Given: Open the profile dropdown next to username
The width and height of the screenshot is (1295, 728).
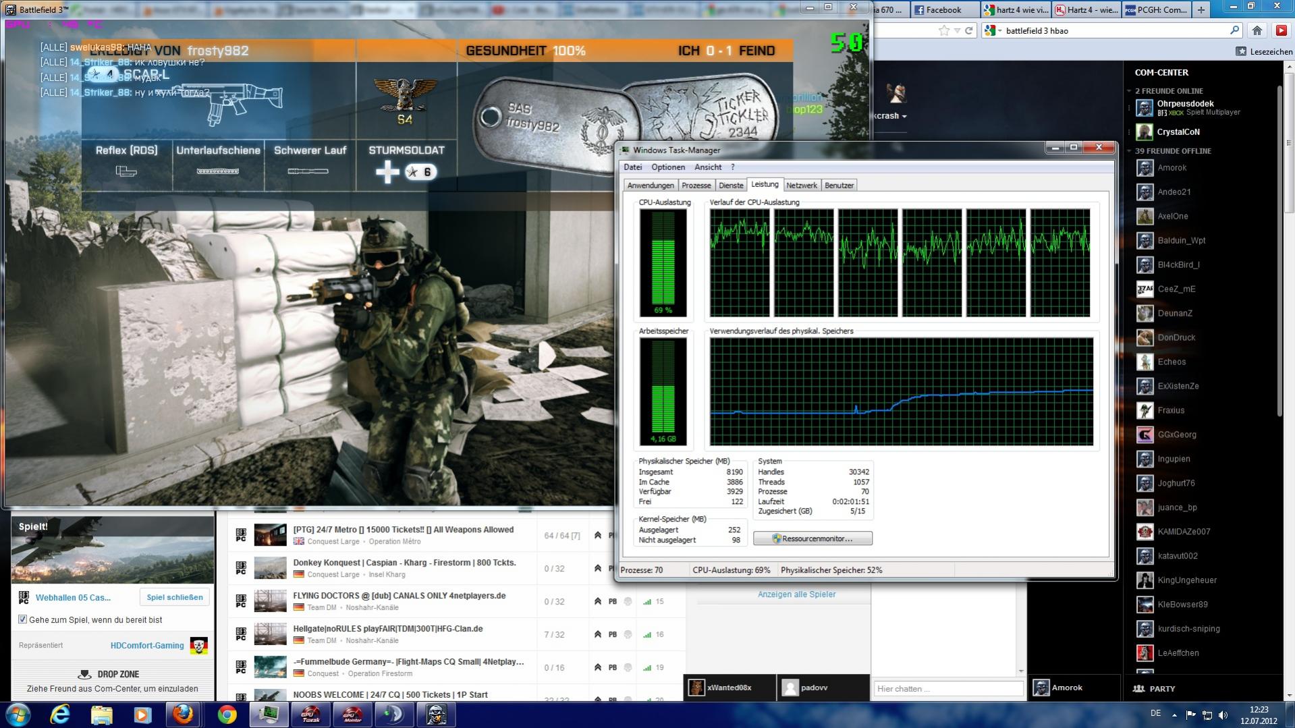Looking at the screenshot, I should pyautogui.click(x=904, y=117).
